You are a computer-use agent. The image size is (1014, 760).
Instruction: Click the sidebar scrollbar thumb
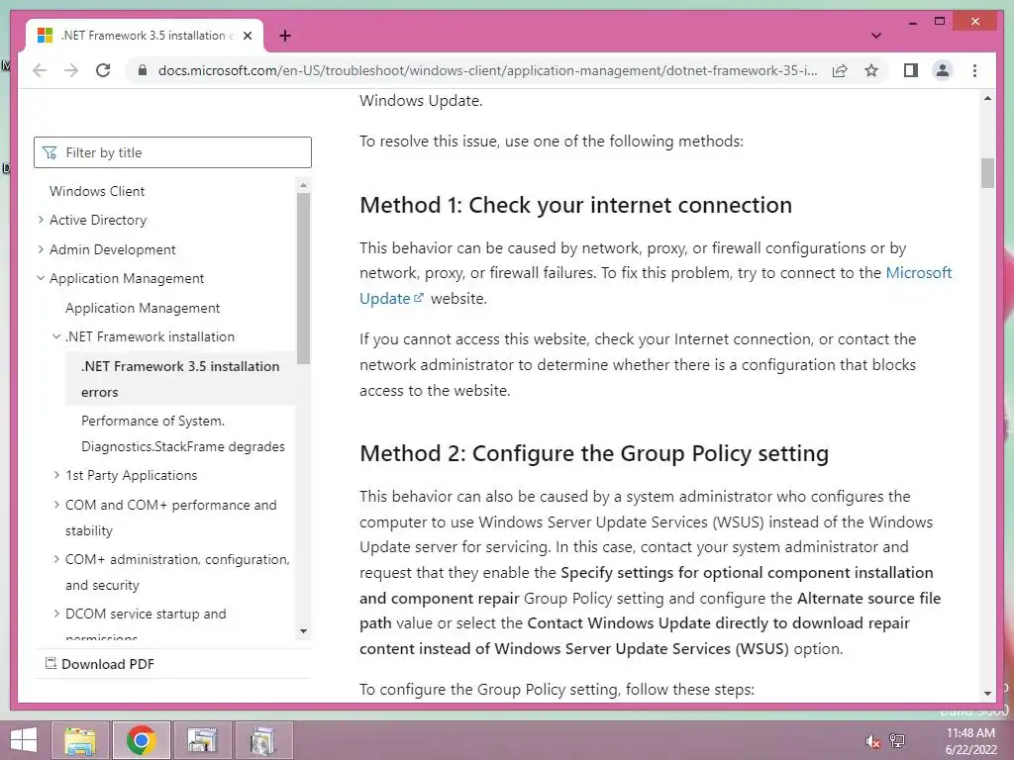click(x=303, y=278)
